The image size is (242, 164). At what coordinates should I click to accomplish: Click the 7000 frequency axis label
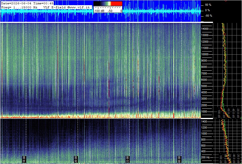(x=204, y=74)
